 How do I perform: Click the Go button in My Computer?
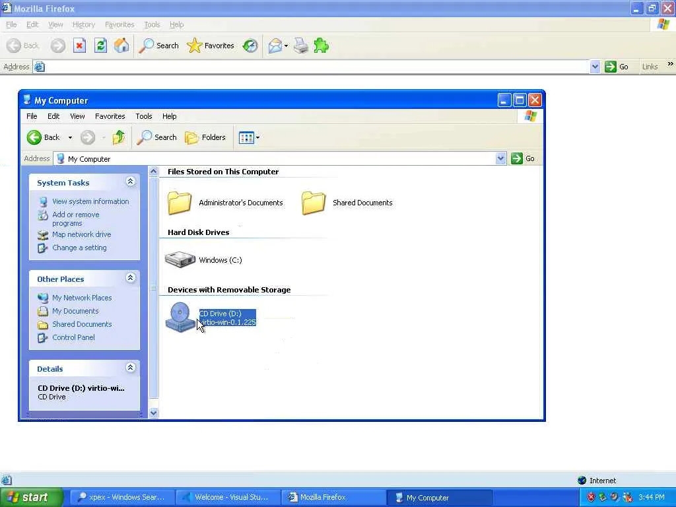(523, 158)
